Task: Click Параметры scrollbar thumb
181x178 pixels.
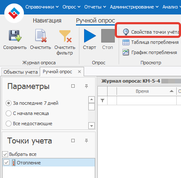Action: point(91,107)
